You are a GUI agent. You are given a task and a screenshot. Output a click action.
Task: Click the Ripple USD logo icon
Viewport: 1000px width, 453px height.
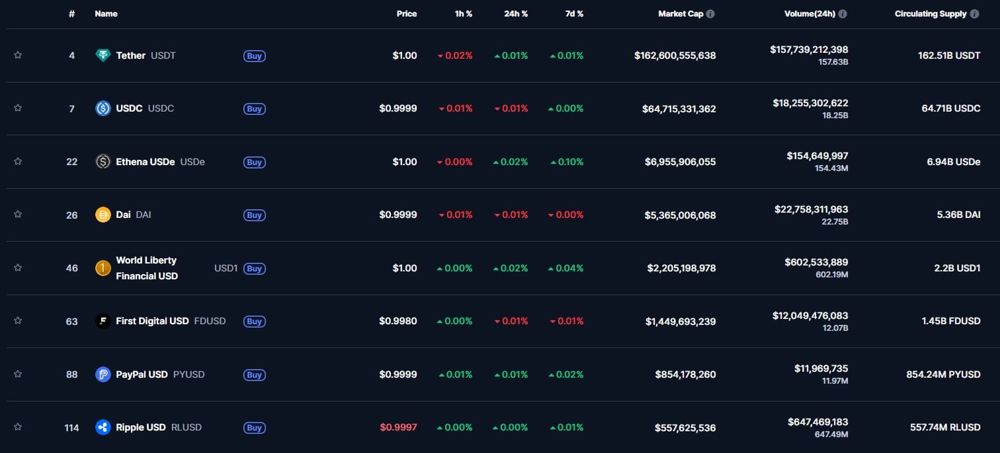click(103, 427)
